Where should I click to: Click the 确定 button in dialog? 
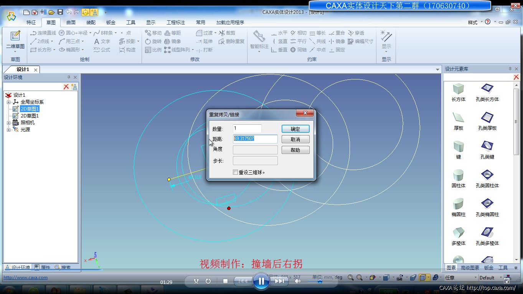(295, 129)
